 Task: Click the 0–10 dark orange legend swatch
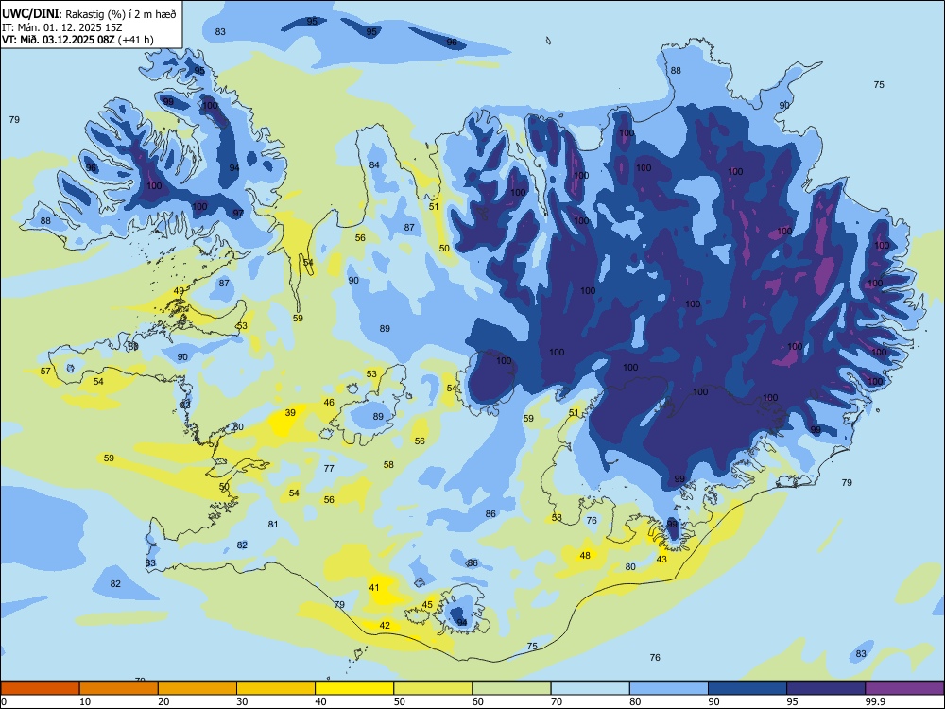[x=40, y=688]
